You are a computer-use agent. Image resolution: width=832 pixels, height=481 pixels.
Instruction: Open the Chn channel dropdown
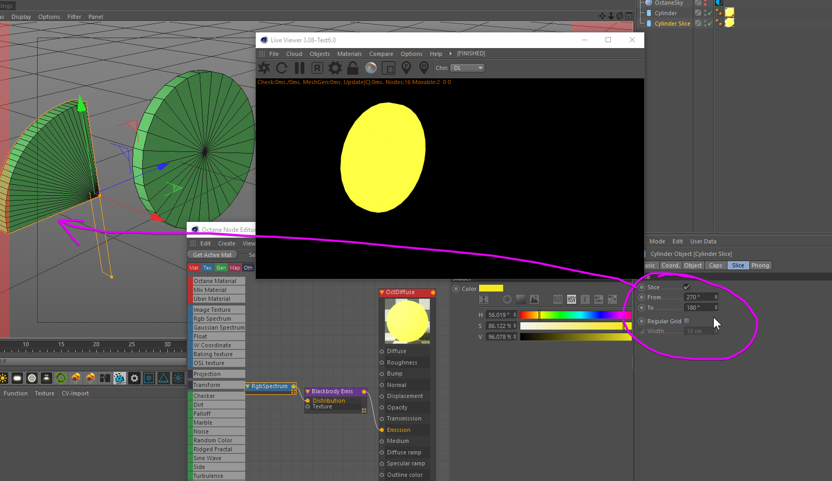tap(468, 68)
